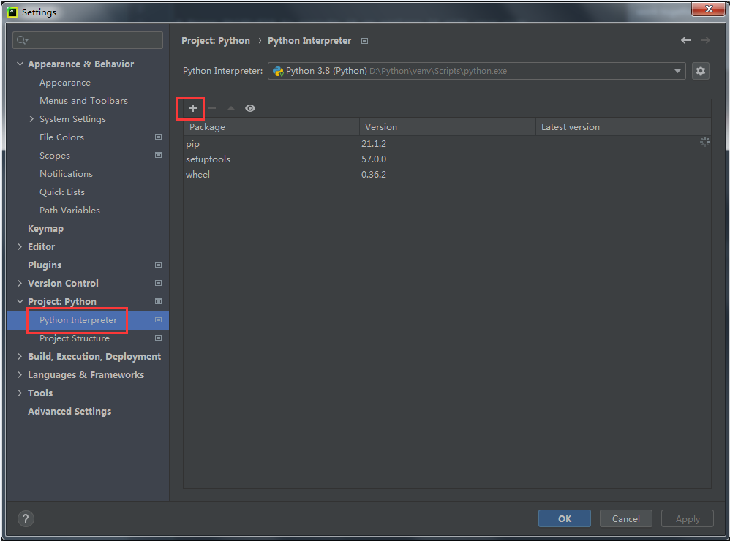Click the minus icon to uninstall package

pyautogui.click(x=212, y=108)
